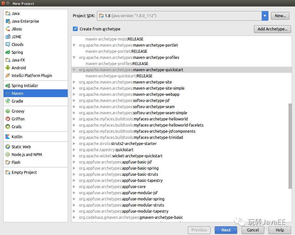Click the Gradle icon

[x=8, y=101]
